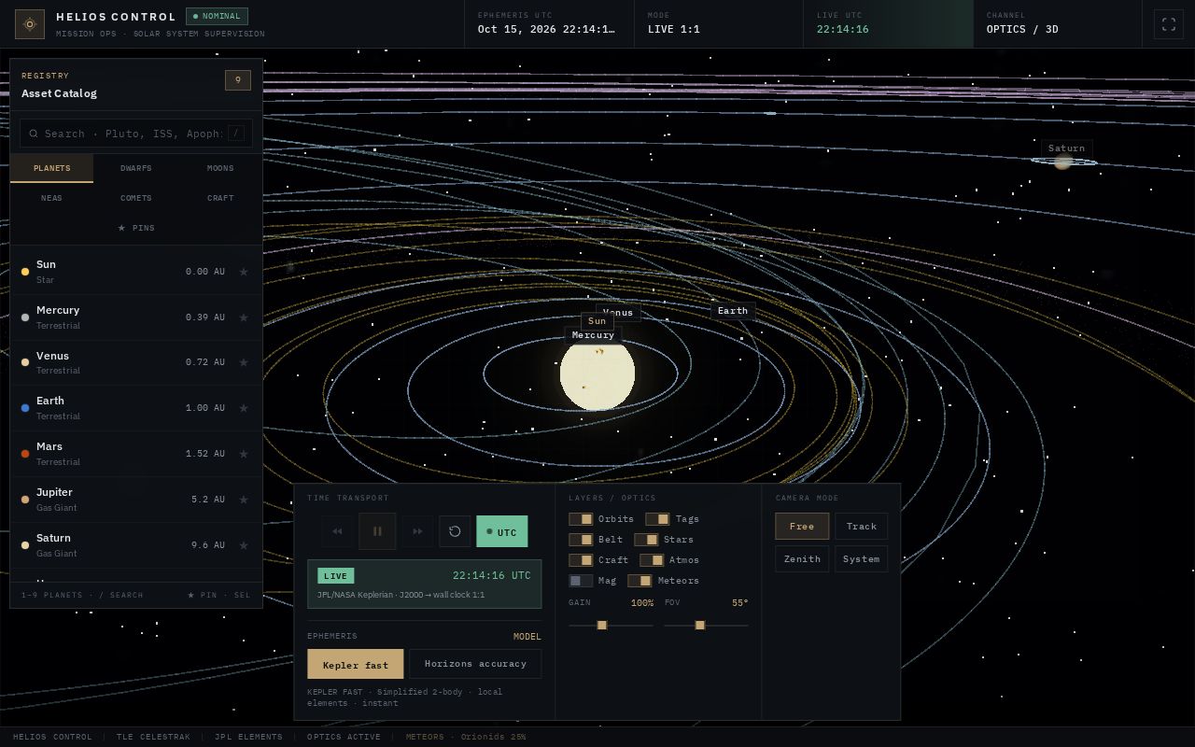Open the Pins tab
The height and width of the screenshot is (747, 1195).
(136, 228)
